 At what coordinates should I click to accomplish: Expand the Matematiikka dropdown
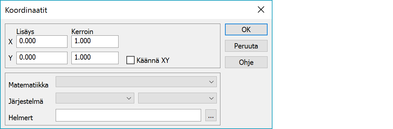[x=136, y=82]
